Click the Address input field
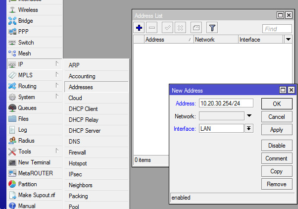Image resolution: width=298 pixels, height=209 pixels. [226, 103]
